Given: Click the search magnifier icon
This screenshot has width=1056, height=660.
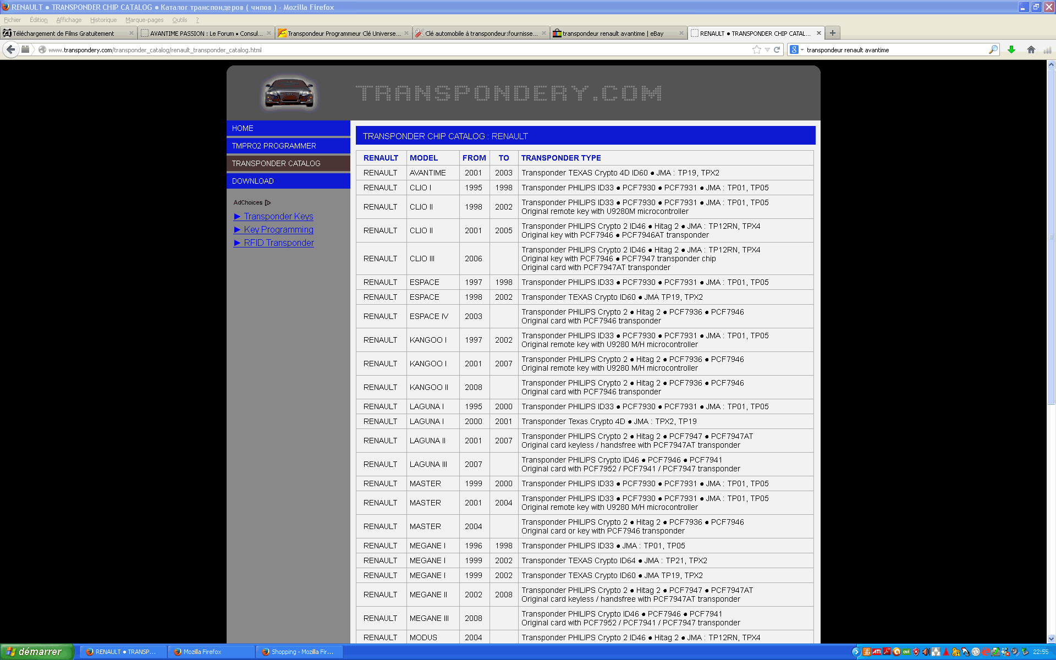Looking at the screenshot, I should coord(993,50).
